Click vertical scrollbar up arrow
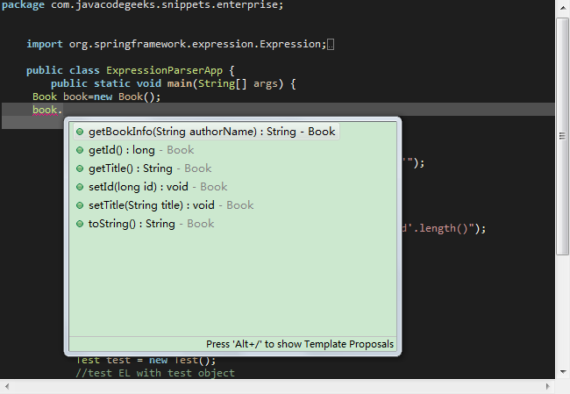This screenshot has height=394, width=570. click(563, 9)
